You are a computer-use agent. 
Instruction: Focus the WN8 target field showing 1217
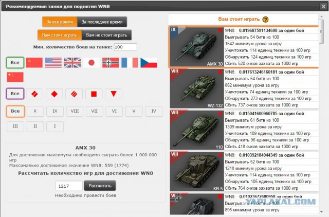69,186
